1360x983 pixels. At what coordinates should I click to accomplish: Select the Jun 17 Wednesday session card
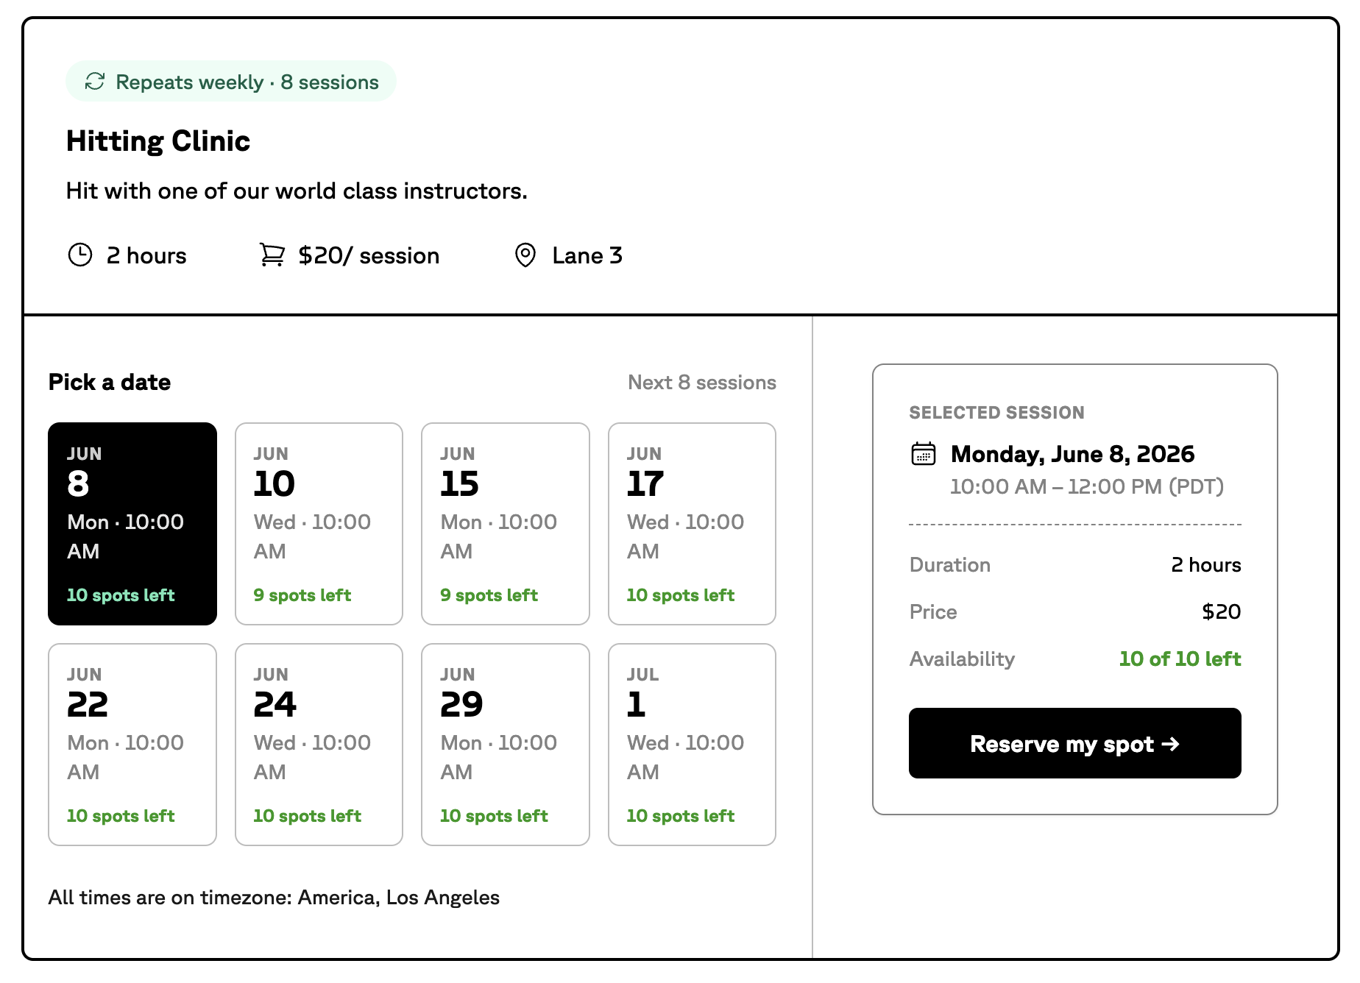(x=692, y=524)
